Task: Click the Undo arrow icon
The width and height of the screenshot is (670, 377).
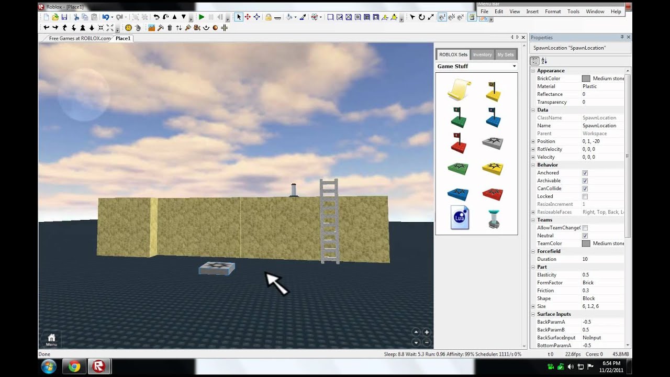Action: coord(106,17)
